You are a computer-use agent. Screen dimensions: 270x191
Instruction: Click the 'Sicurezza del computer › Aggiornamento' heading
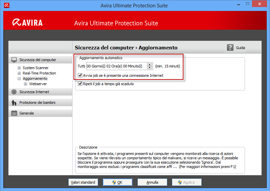(x=126, y=48)
